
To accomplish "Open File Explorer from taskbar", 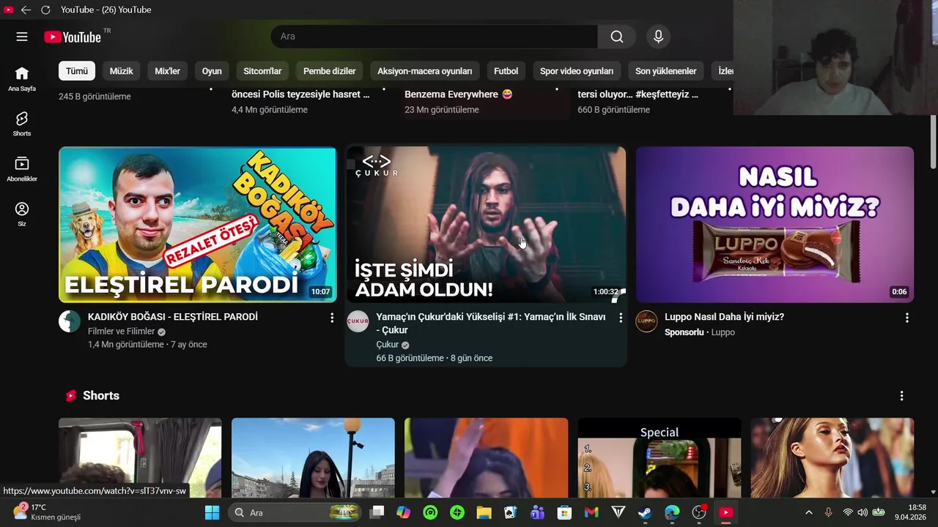I will [x=484, y=512].
